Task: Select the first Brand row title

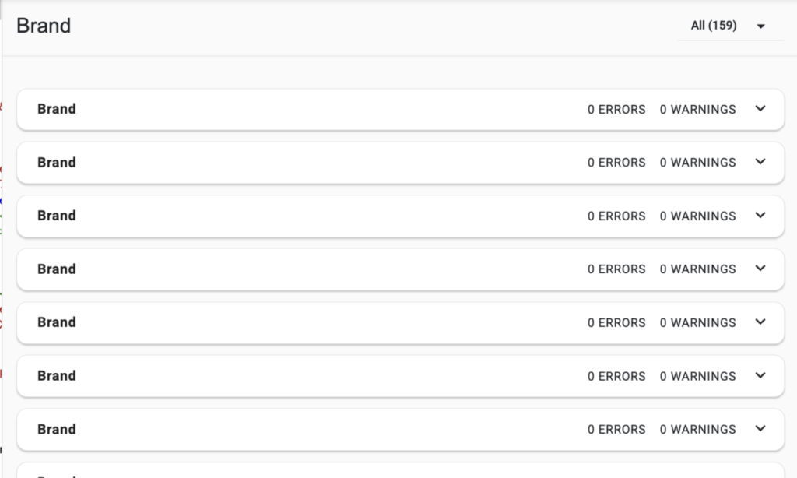Action: [57, 109]
